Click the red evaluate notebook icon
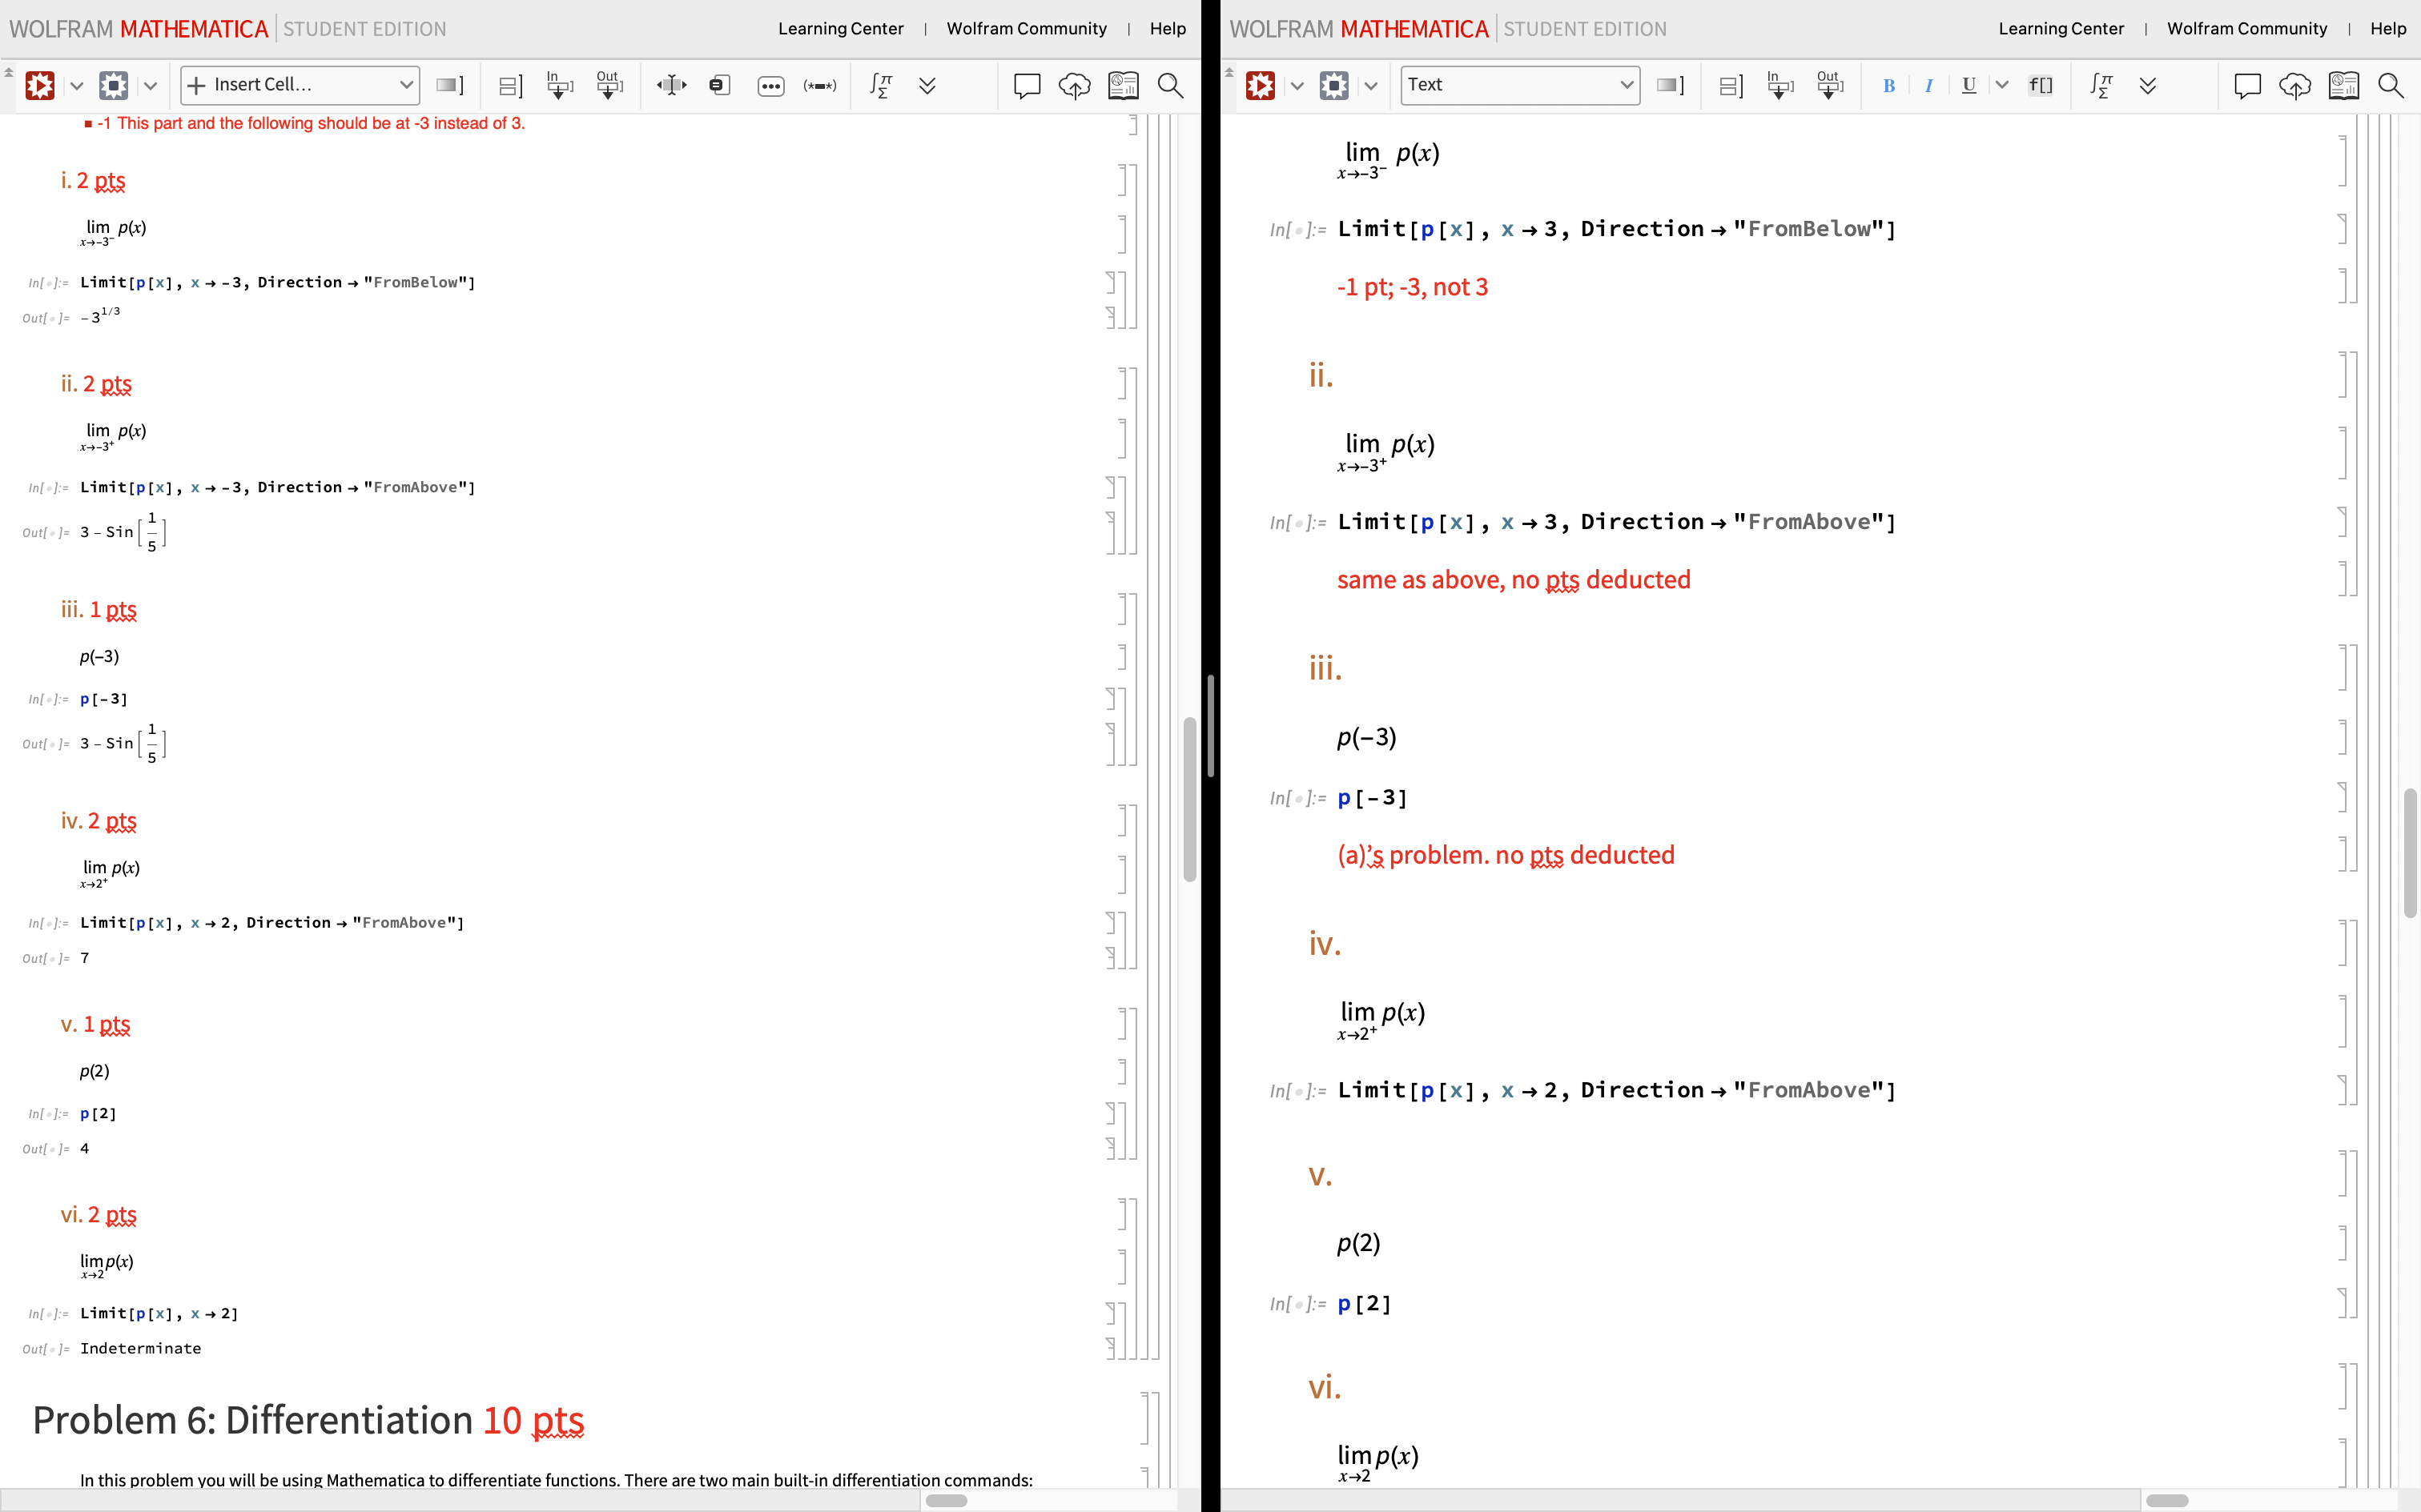2421x1512 pixels. [40, 85]
